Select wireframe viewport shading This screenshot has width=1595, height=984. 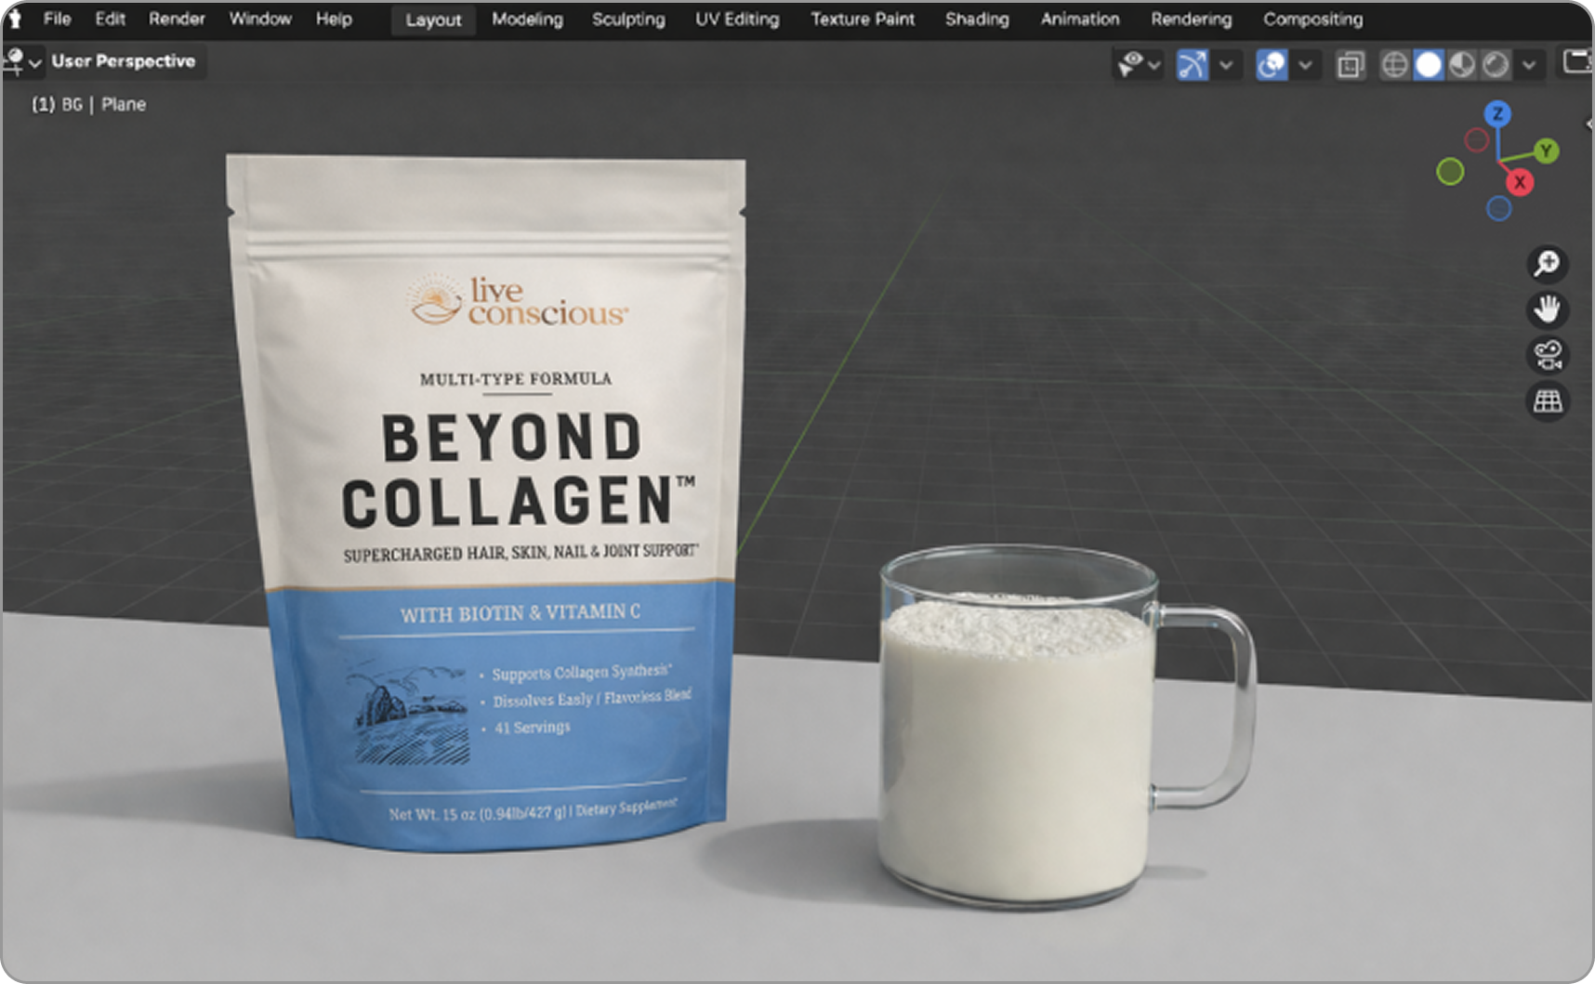tap(1394, 64)
